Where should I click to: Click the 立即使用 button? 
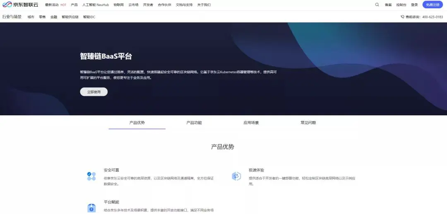pos(94,92)
